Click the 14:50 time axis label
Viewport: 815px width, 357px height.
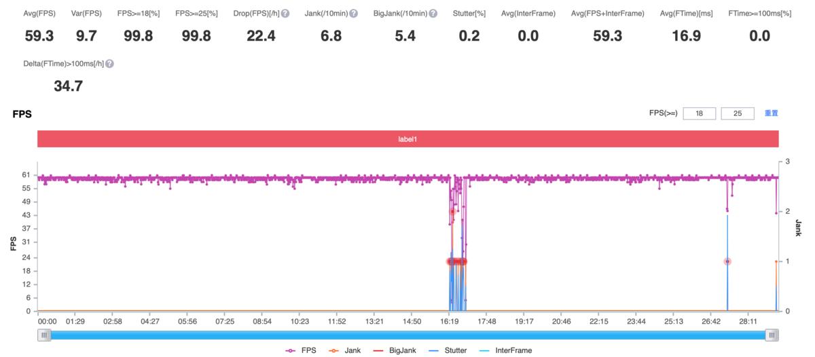[412, 321]
